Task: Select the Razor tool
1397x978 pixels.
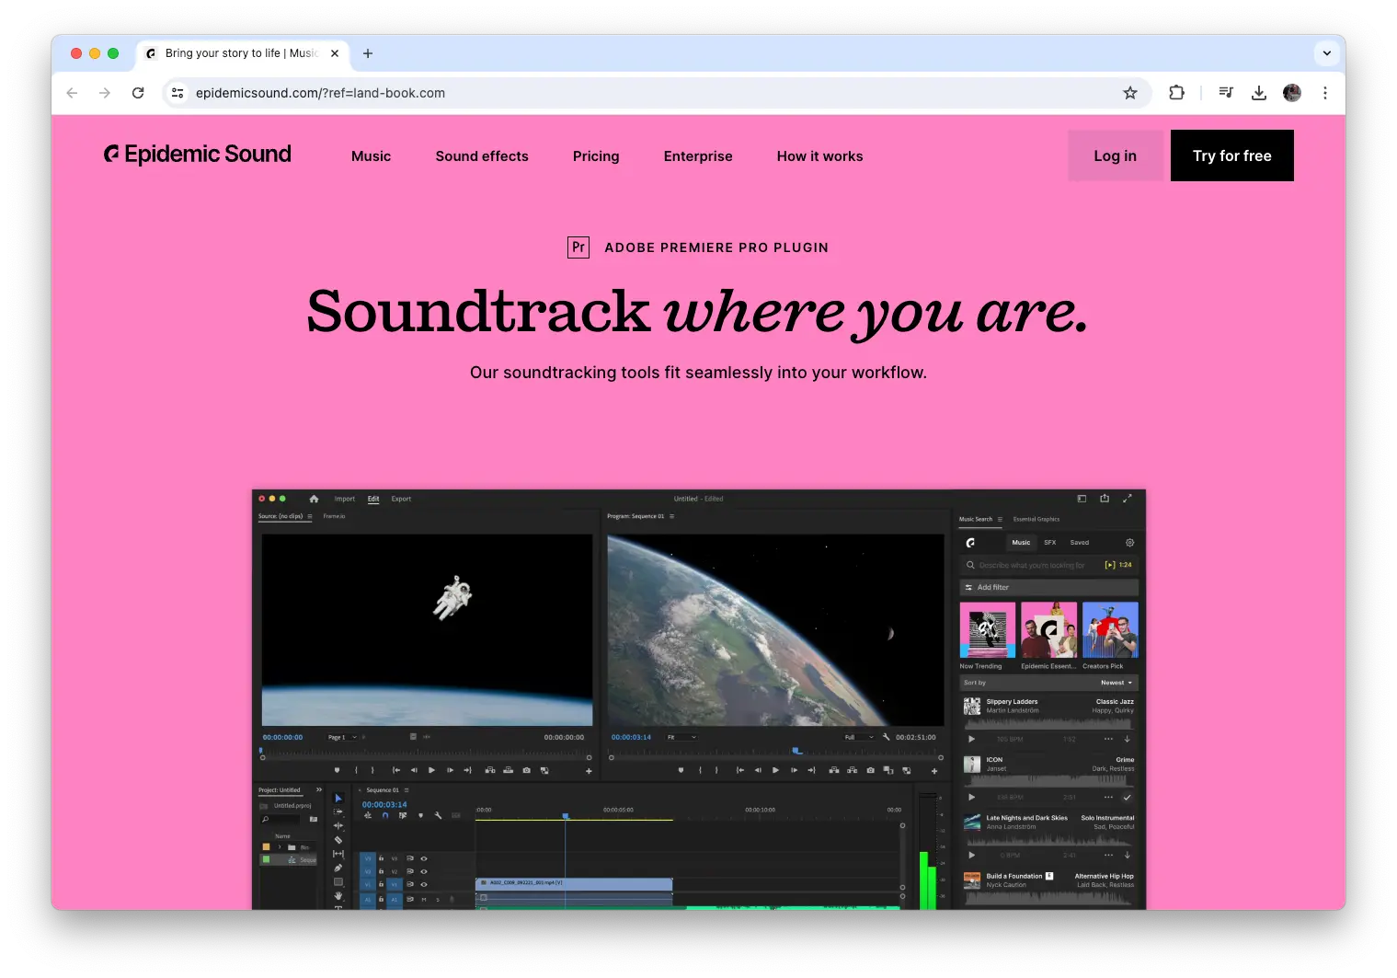Action: click(338, 840)
